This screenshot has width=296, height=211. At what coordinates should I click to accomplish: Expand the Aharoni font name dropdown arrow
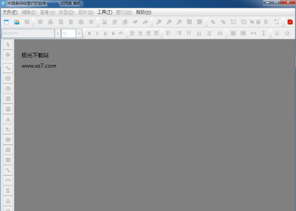tap(58, 33)
